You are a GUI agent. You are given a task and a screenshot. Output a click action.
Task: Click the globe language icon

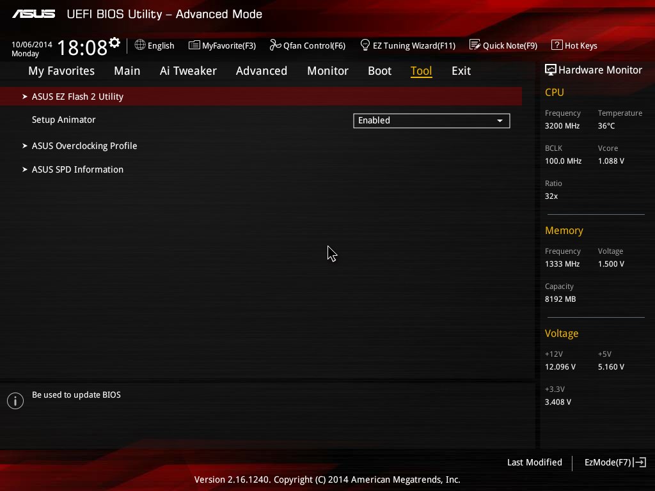tap(140, 45)
